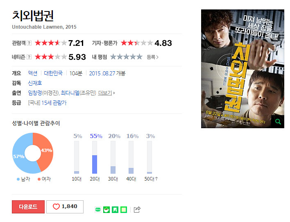Click help icon next to 네티즌
The width and height of the screenshot is (290, 222).
coord(29,57)
